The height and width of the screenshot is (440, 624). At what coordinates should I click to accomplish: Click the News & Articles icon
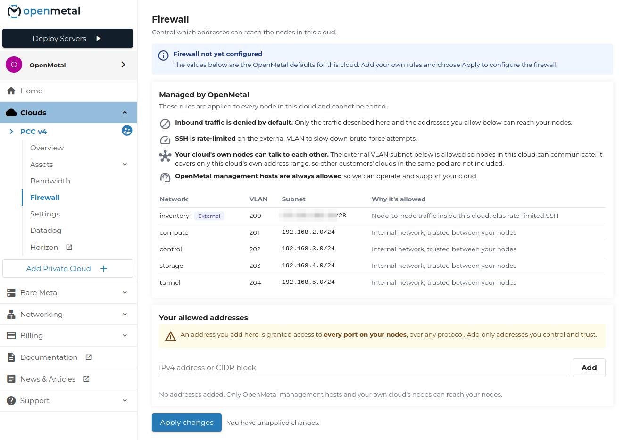(11, 379)
